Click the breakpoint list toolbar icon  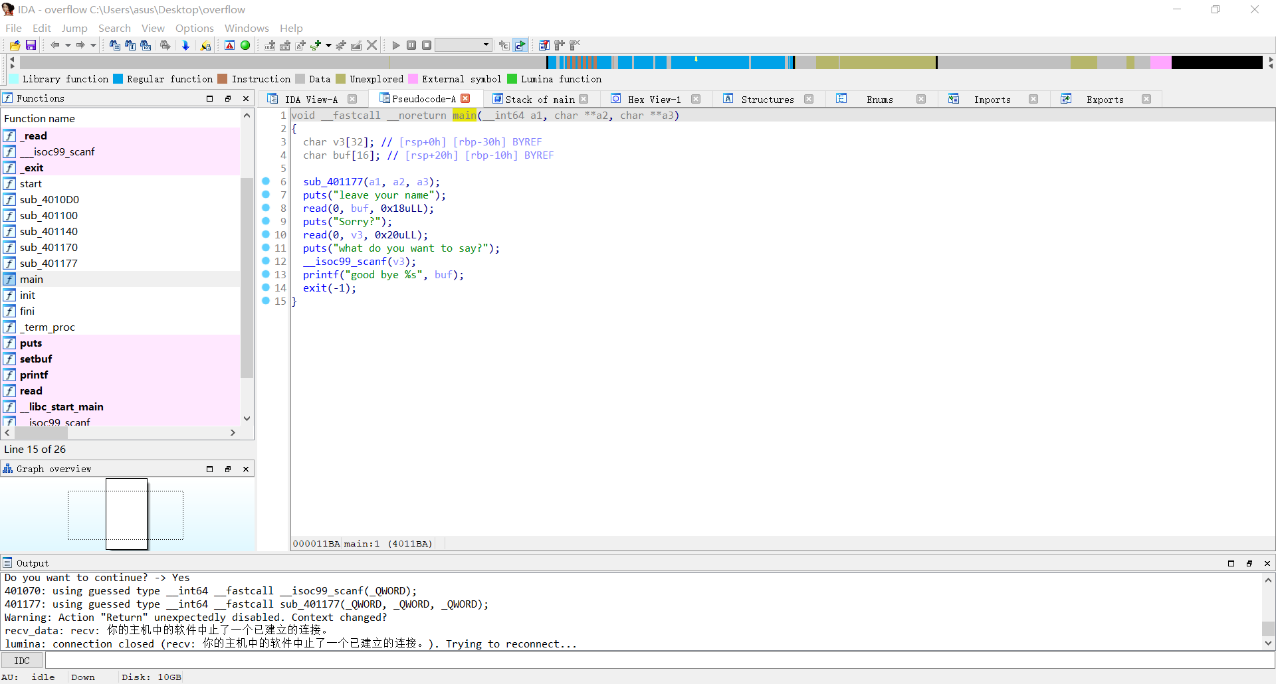click(x=544, y=45)
